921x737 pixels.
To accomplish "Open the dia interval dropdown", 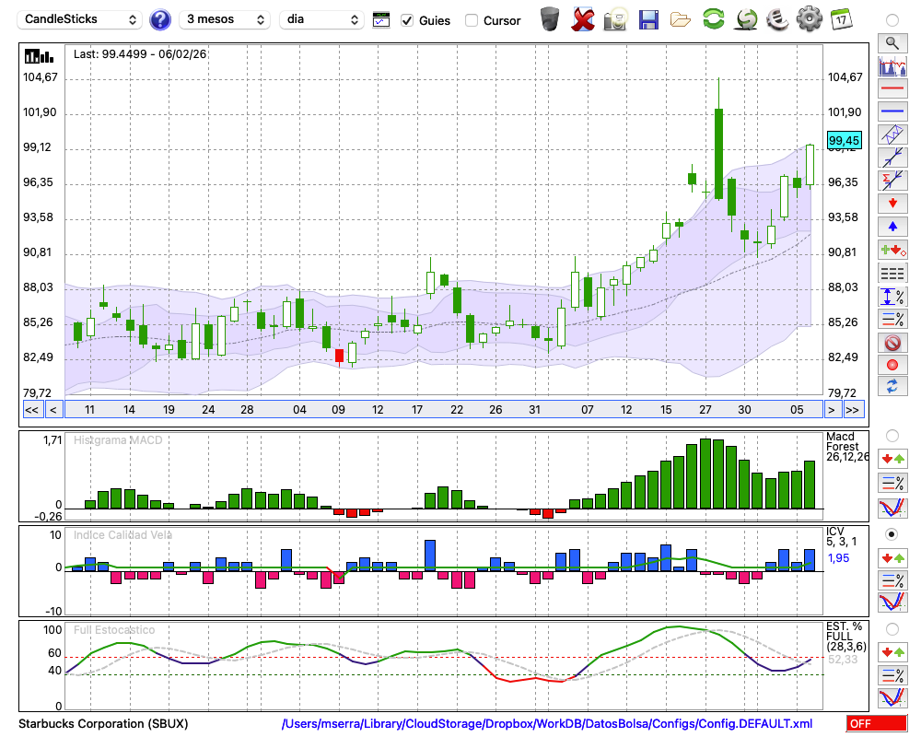I will pos(321,19).
